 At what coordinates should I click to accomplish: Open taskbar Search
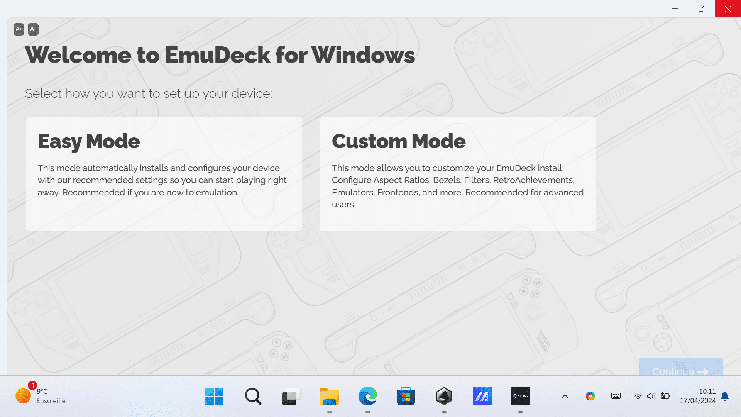[253, 396]
